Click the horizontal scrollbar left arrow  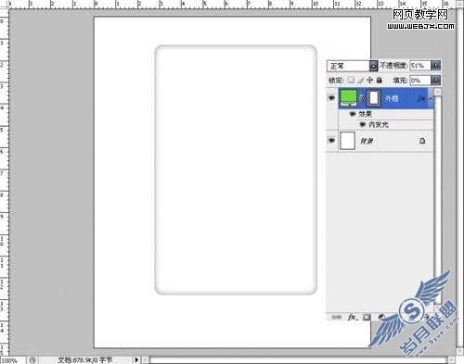pos(145,360)
